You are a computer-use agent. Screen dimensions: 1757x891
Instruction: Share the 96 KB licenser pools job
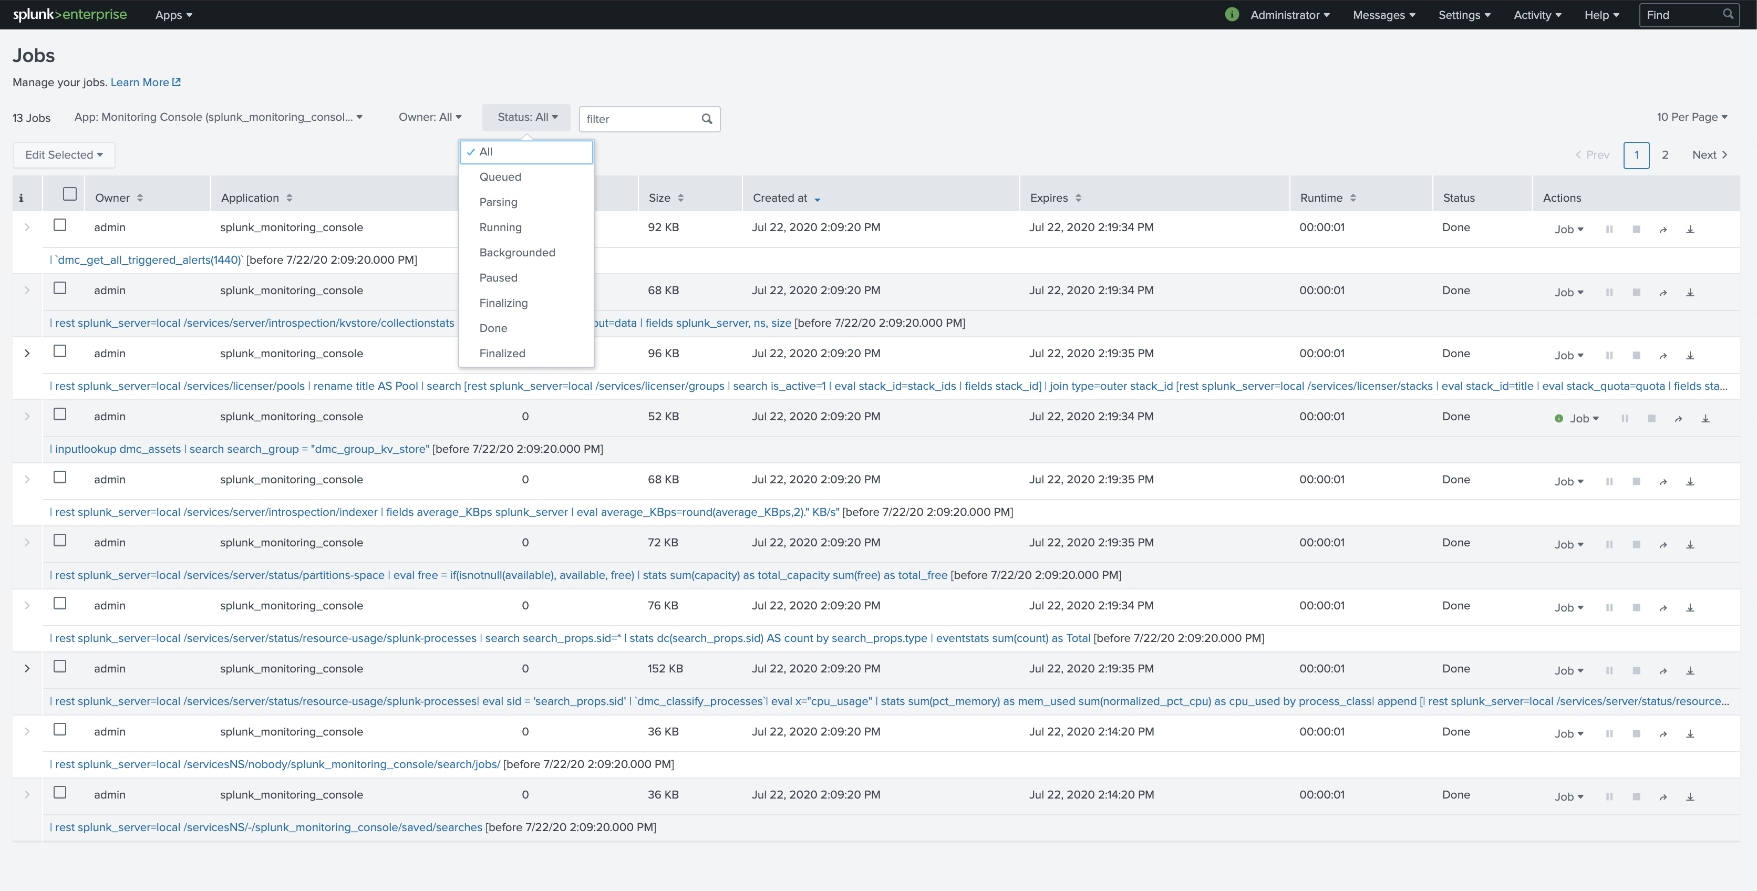1663,355
